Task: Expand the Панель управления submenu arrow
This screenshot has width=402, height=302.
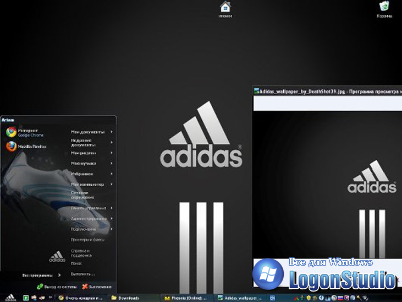Action: (x=112, y=208)
